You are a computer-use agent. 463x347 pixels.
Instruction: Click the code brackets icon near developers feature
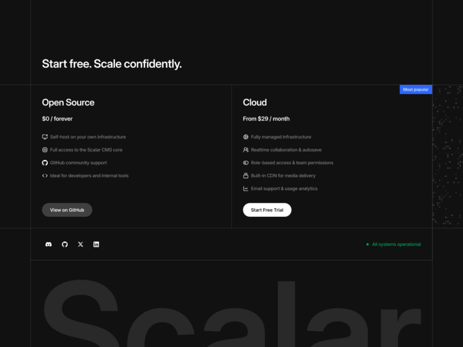(45, 176)
